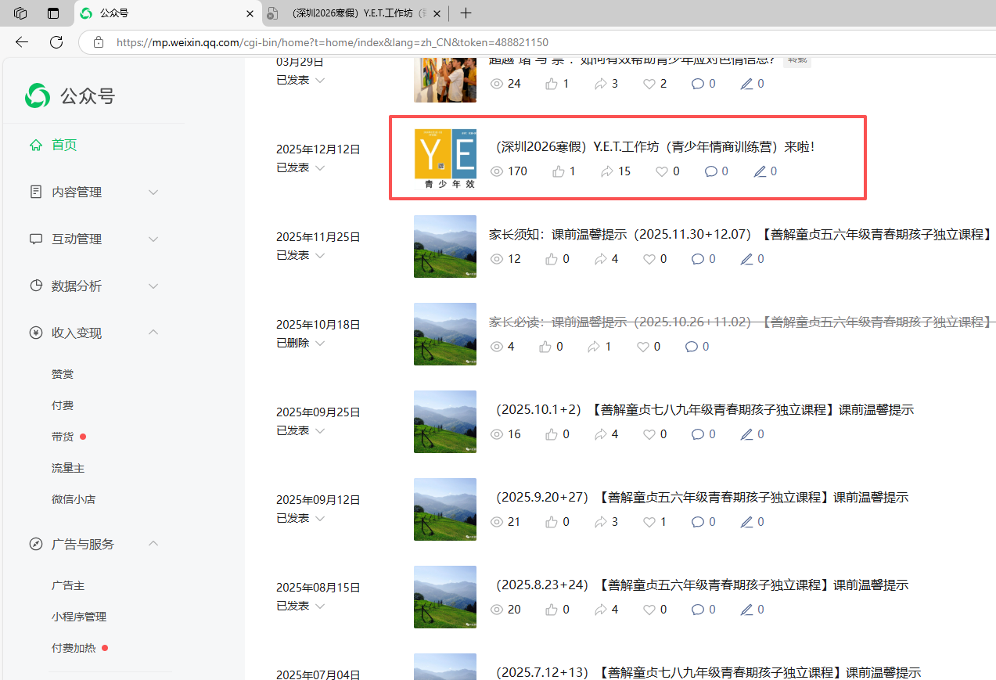Click comment bubble icon for Y.E.T.工作坊 article
Viewport: 996px width, 680px height.
coord(710,171)
